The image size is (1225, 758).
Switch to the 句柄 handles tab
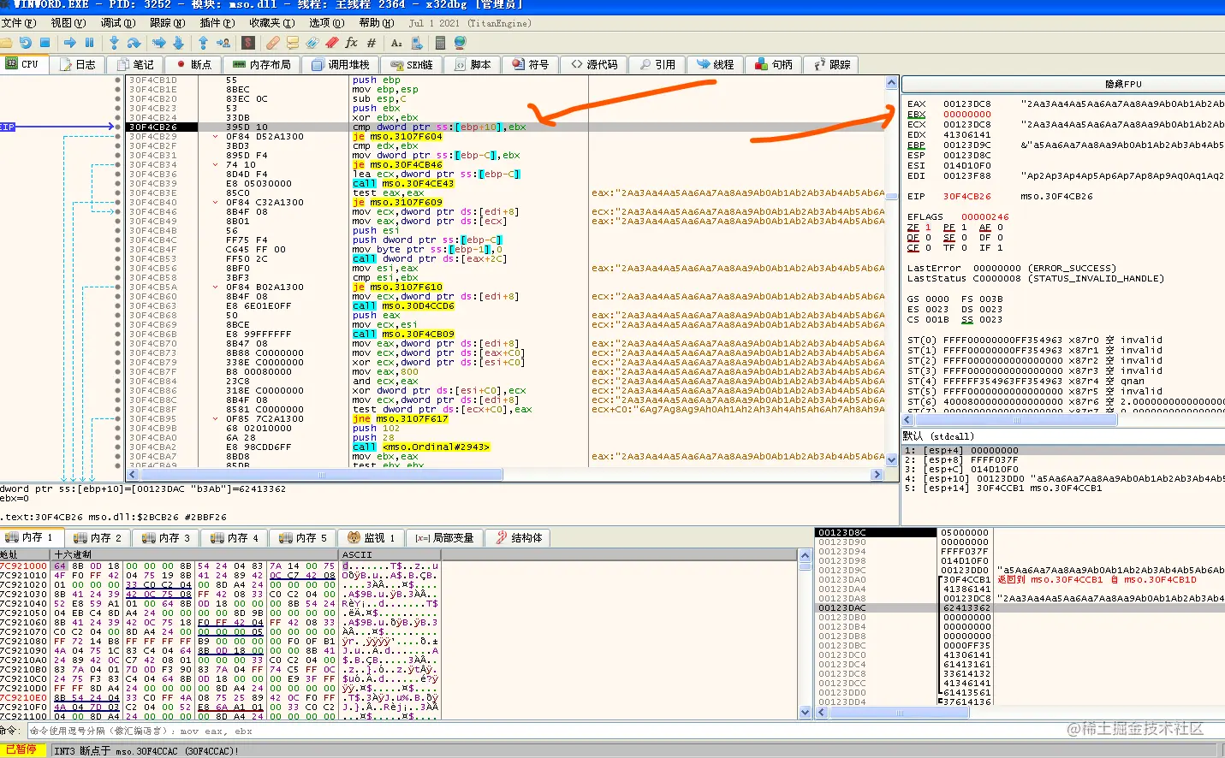coord(774,64)
